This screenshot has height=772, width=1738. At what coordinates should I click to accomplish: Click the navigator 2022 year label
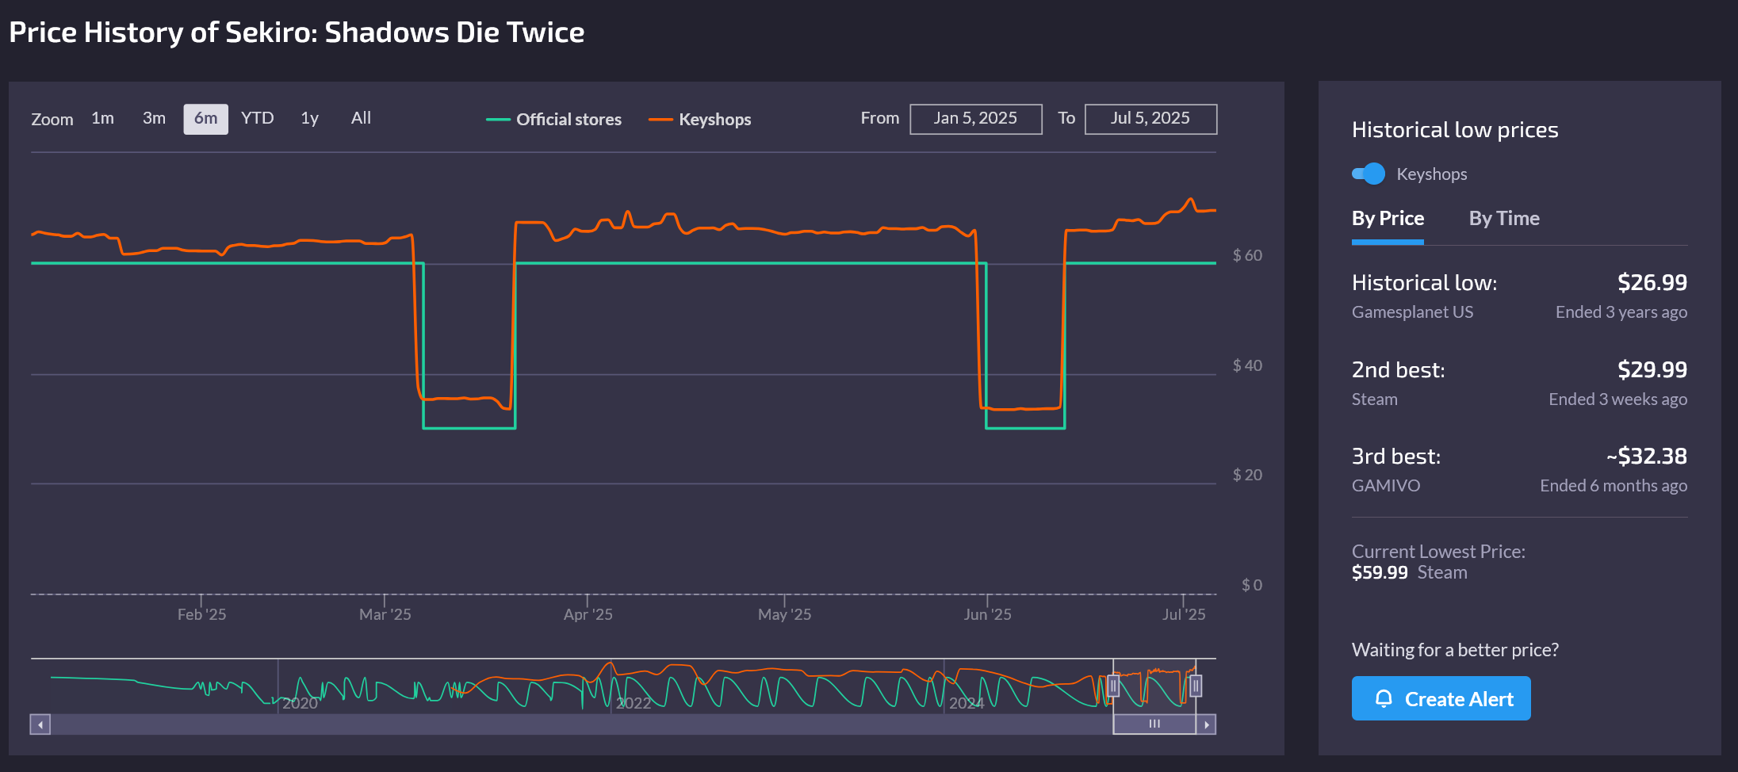point(634,703)
